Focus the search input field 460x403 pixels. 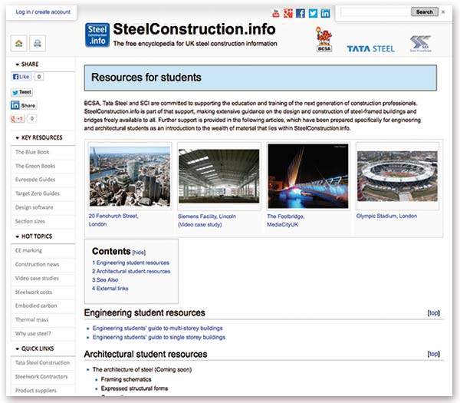[x=375, y=12]
